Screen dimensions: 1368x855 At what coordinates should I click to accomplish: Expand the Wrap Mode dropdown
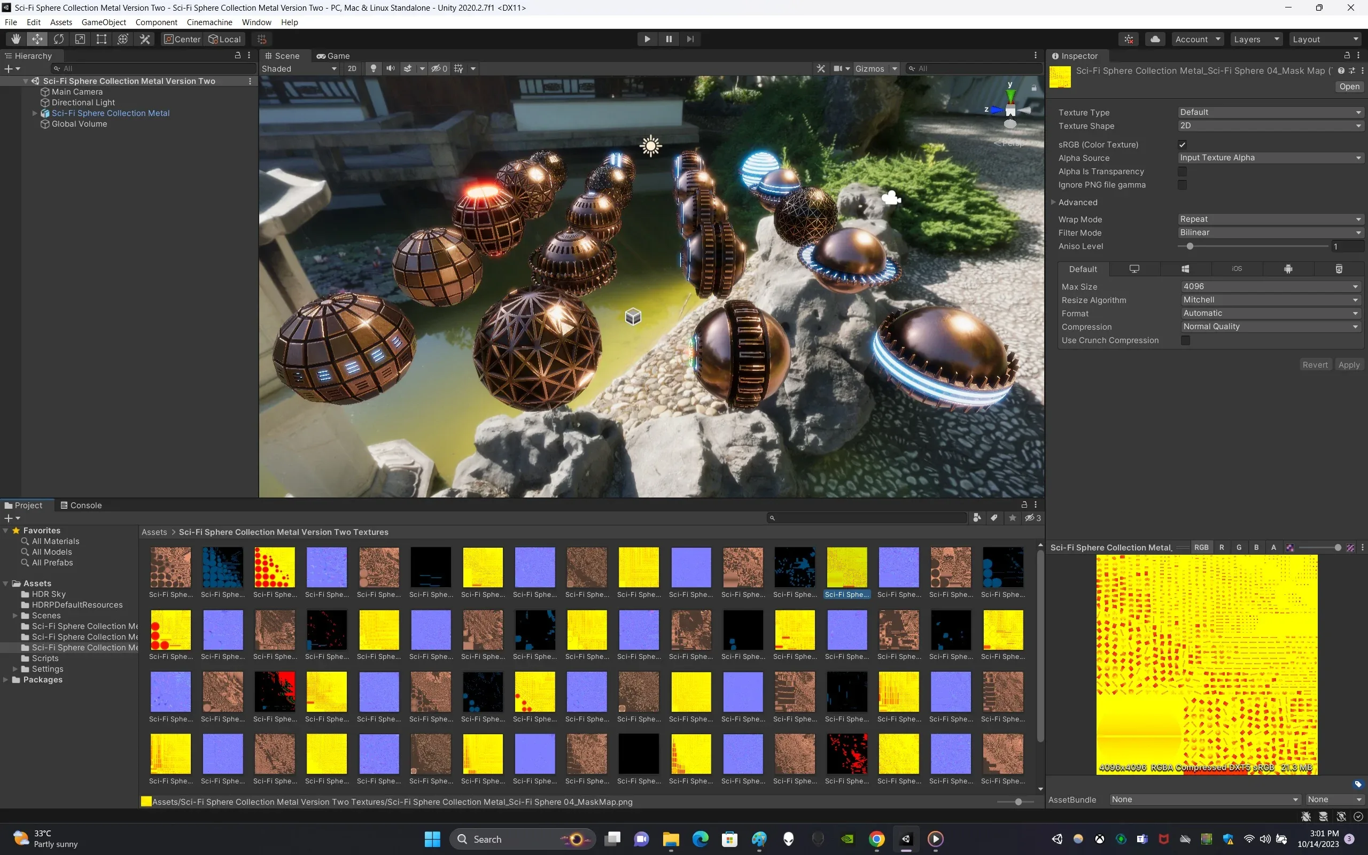pyautogui.click(x=1271, y=219)
